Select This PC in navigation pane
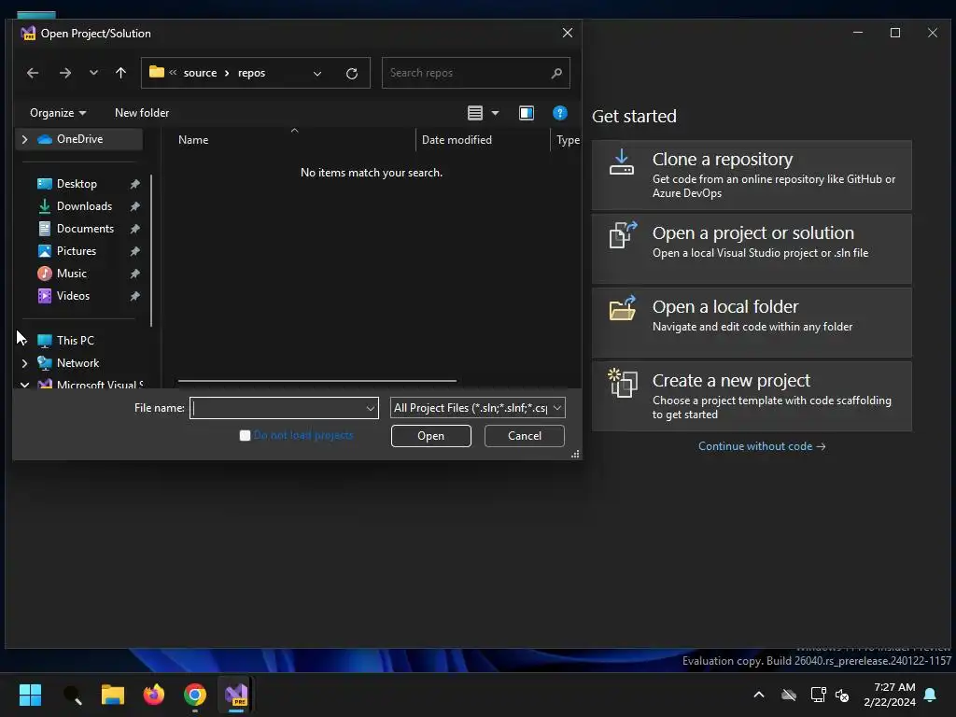Screen dimensions: 956x717 click(75, 340)
